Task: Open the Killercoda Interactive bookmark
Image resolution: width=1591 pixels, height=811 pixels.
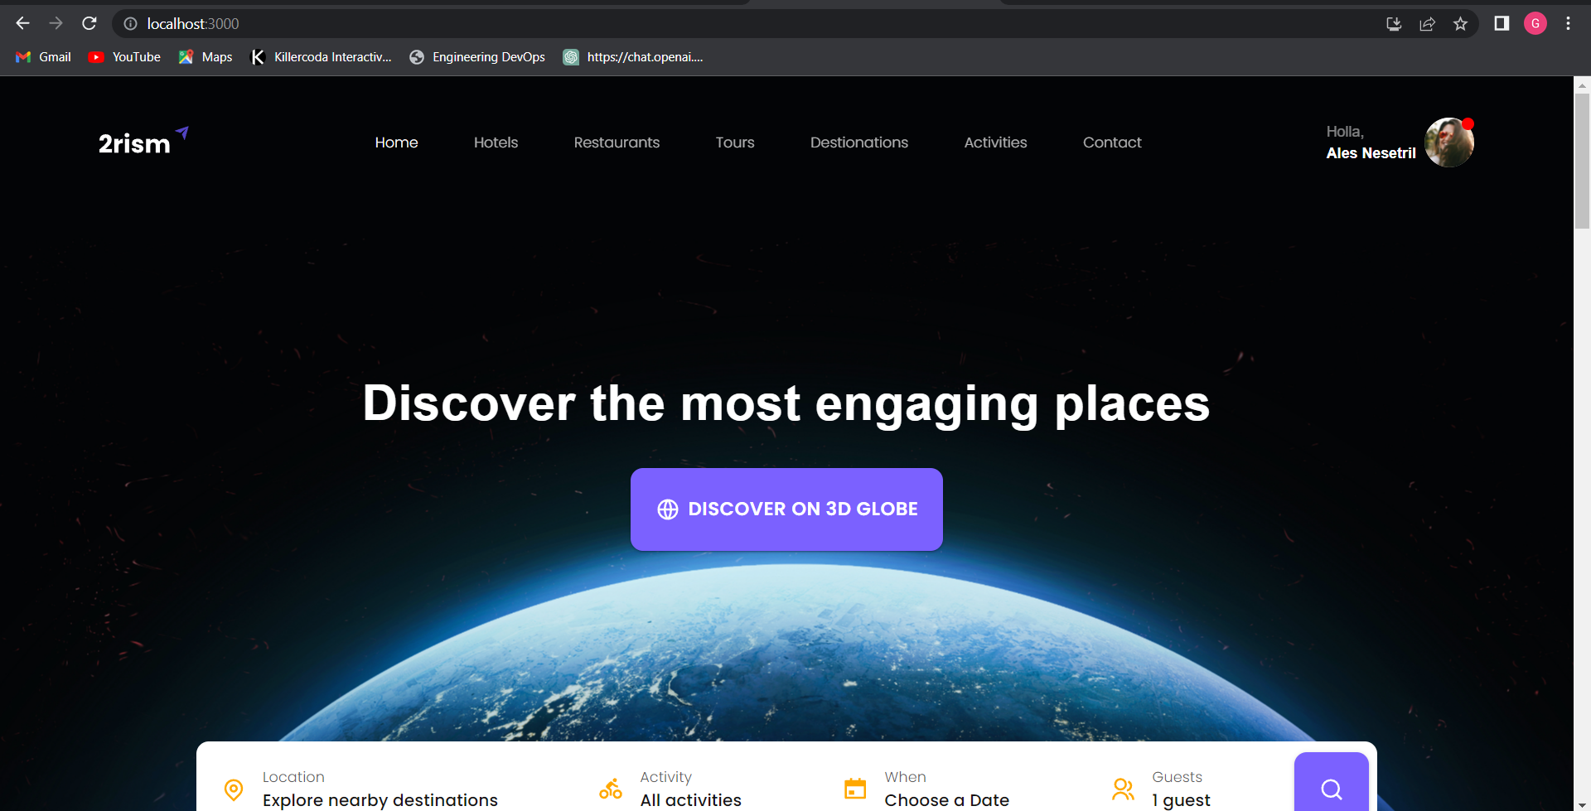Action: point(321,57)
